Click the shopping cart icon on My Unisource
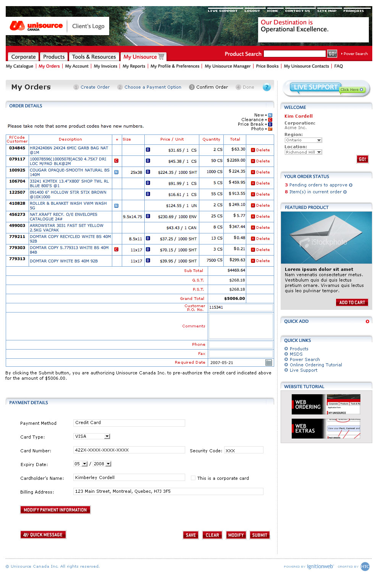Viewport: 378px width, 573px height. [x=162, y=57]
